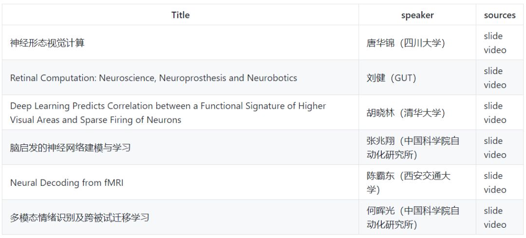Open slide link for Retinal Computation talk
This screenshot has height=238, width=526.
point(493,71)
